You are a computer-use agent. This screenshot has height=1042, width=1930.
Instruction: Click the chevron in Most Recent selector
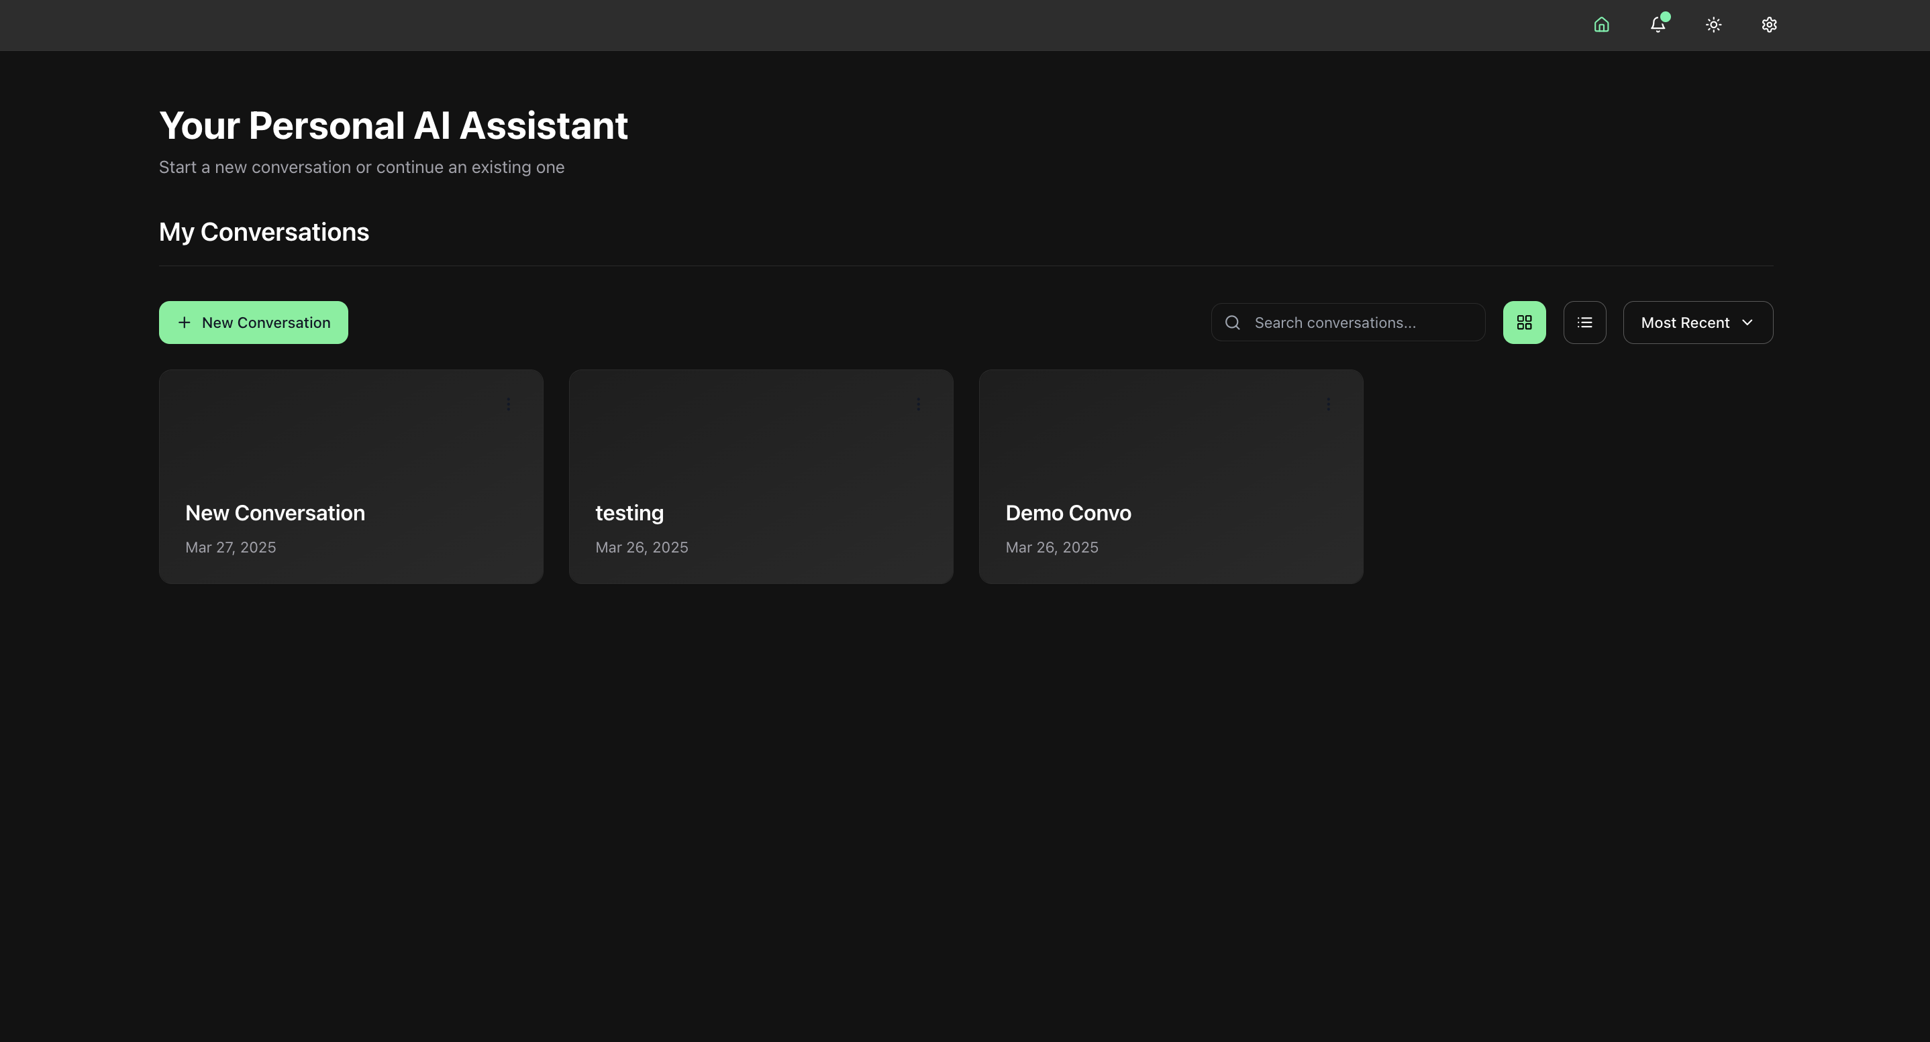pyautogui.click(x=1747, y=323)
